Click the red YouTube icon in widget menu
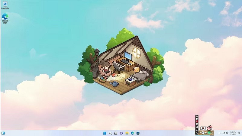 coord(197,121)
